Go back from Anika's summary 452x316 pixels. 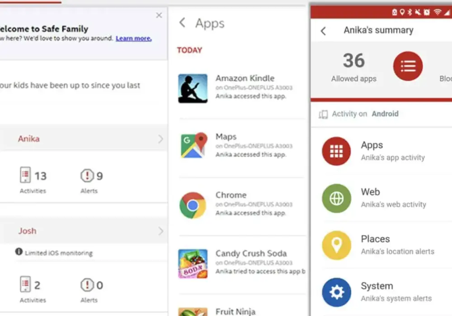[x=324, y=31]
